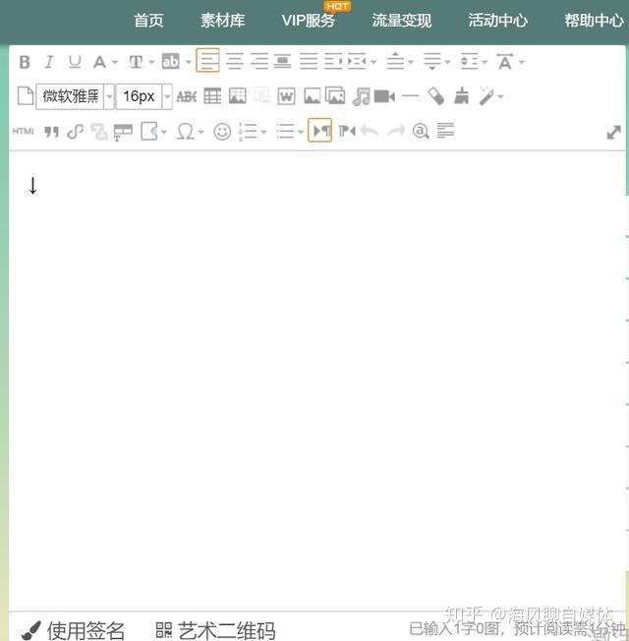Switch to HTML source view

click(x=23, y=131)
